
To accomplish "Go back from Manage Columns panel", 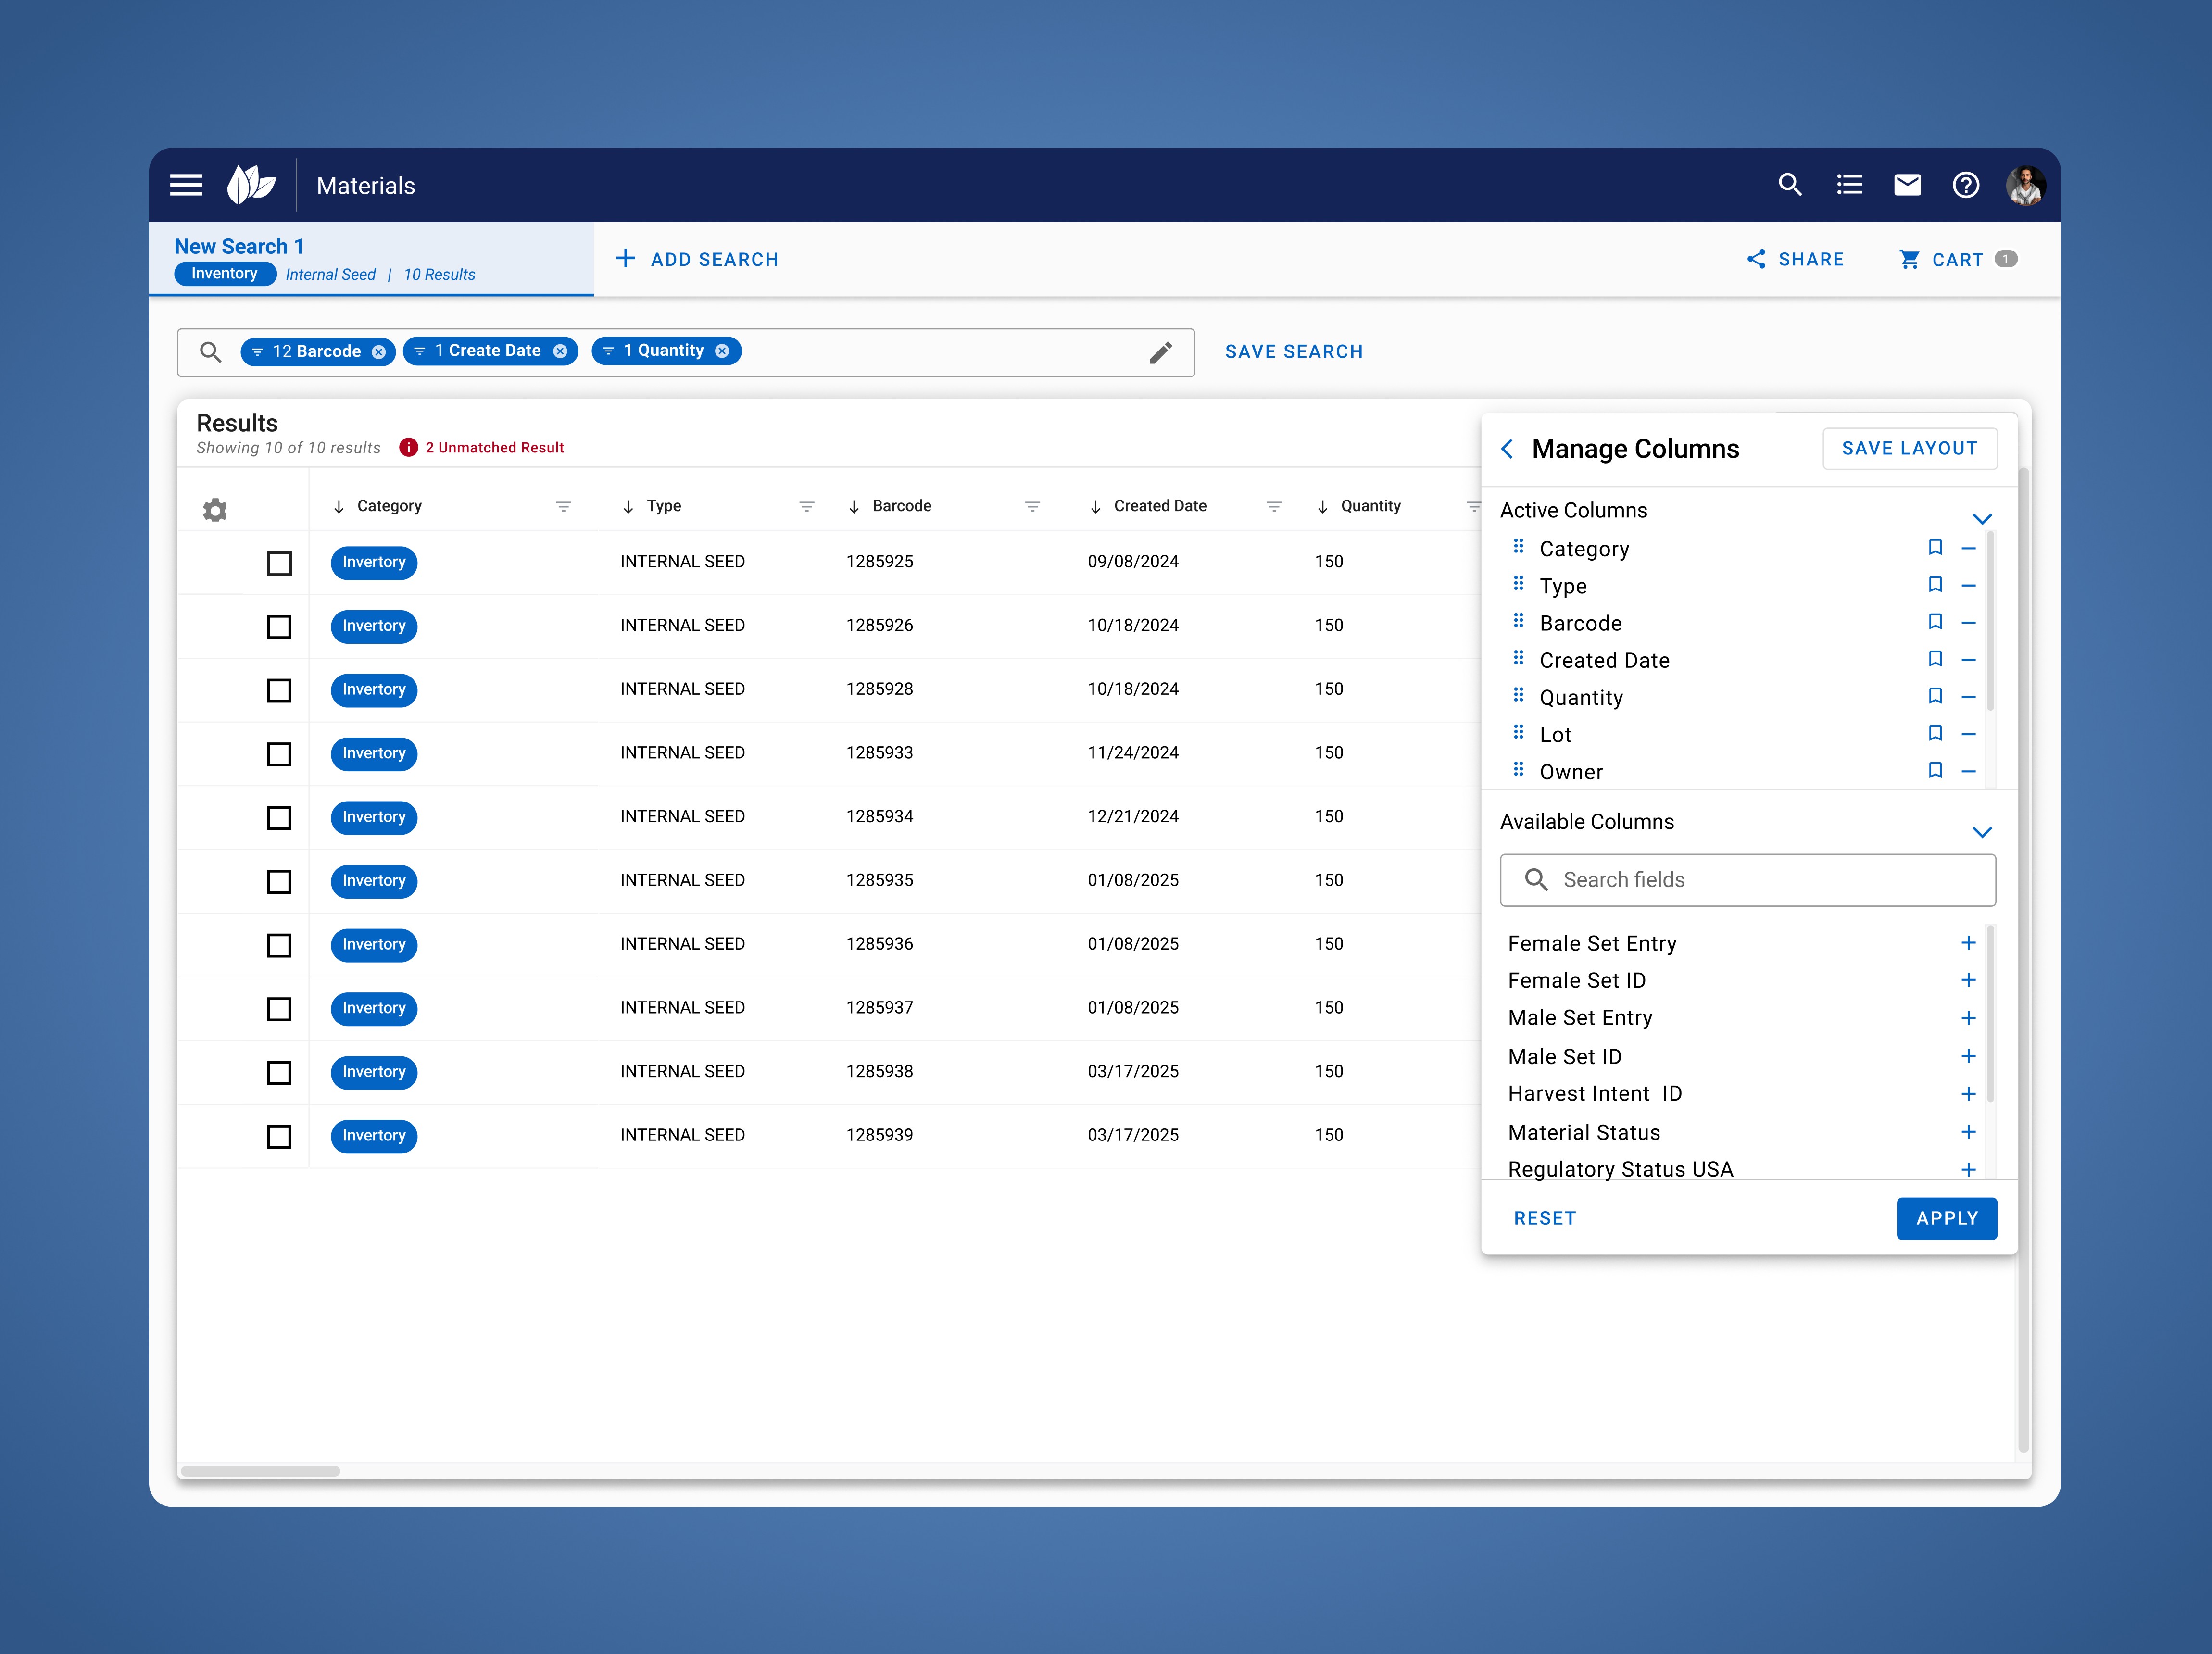I will coord(1507,449).
